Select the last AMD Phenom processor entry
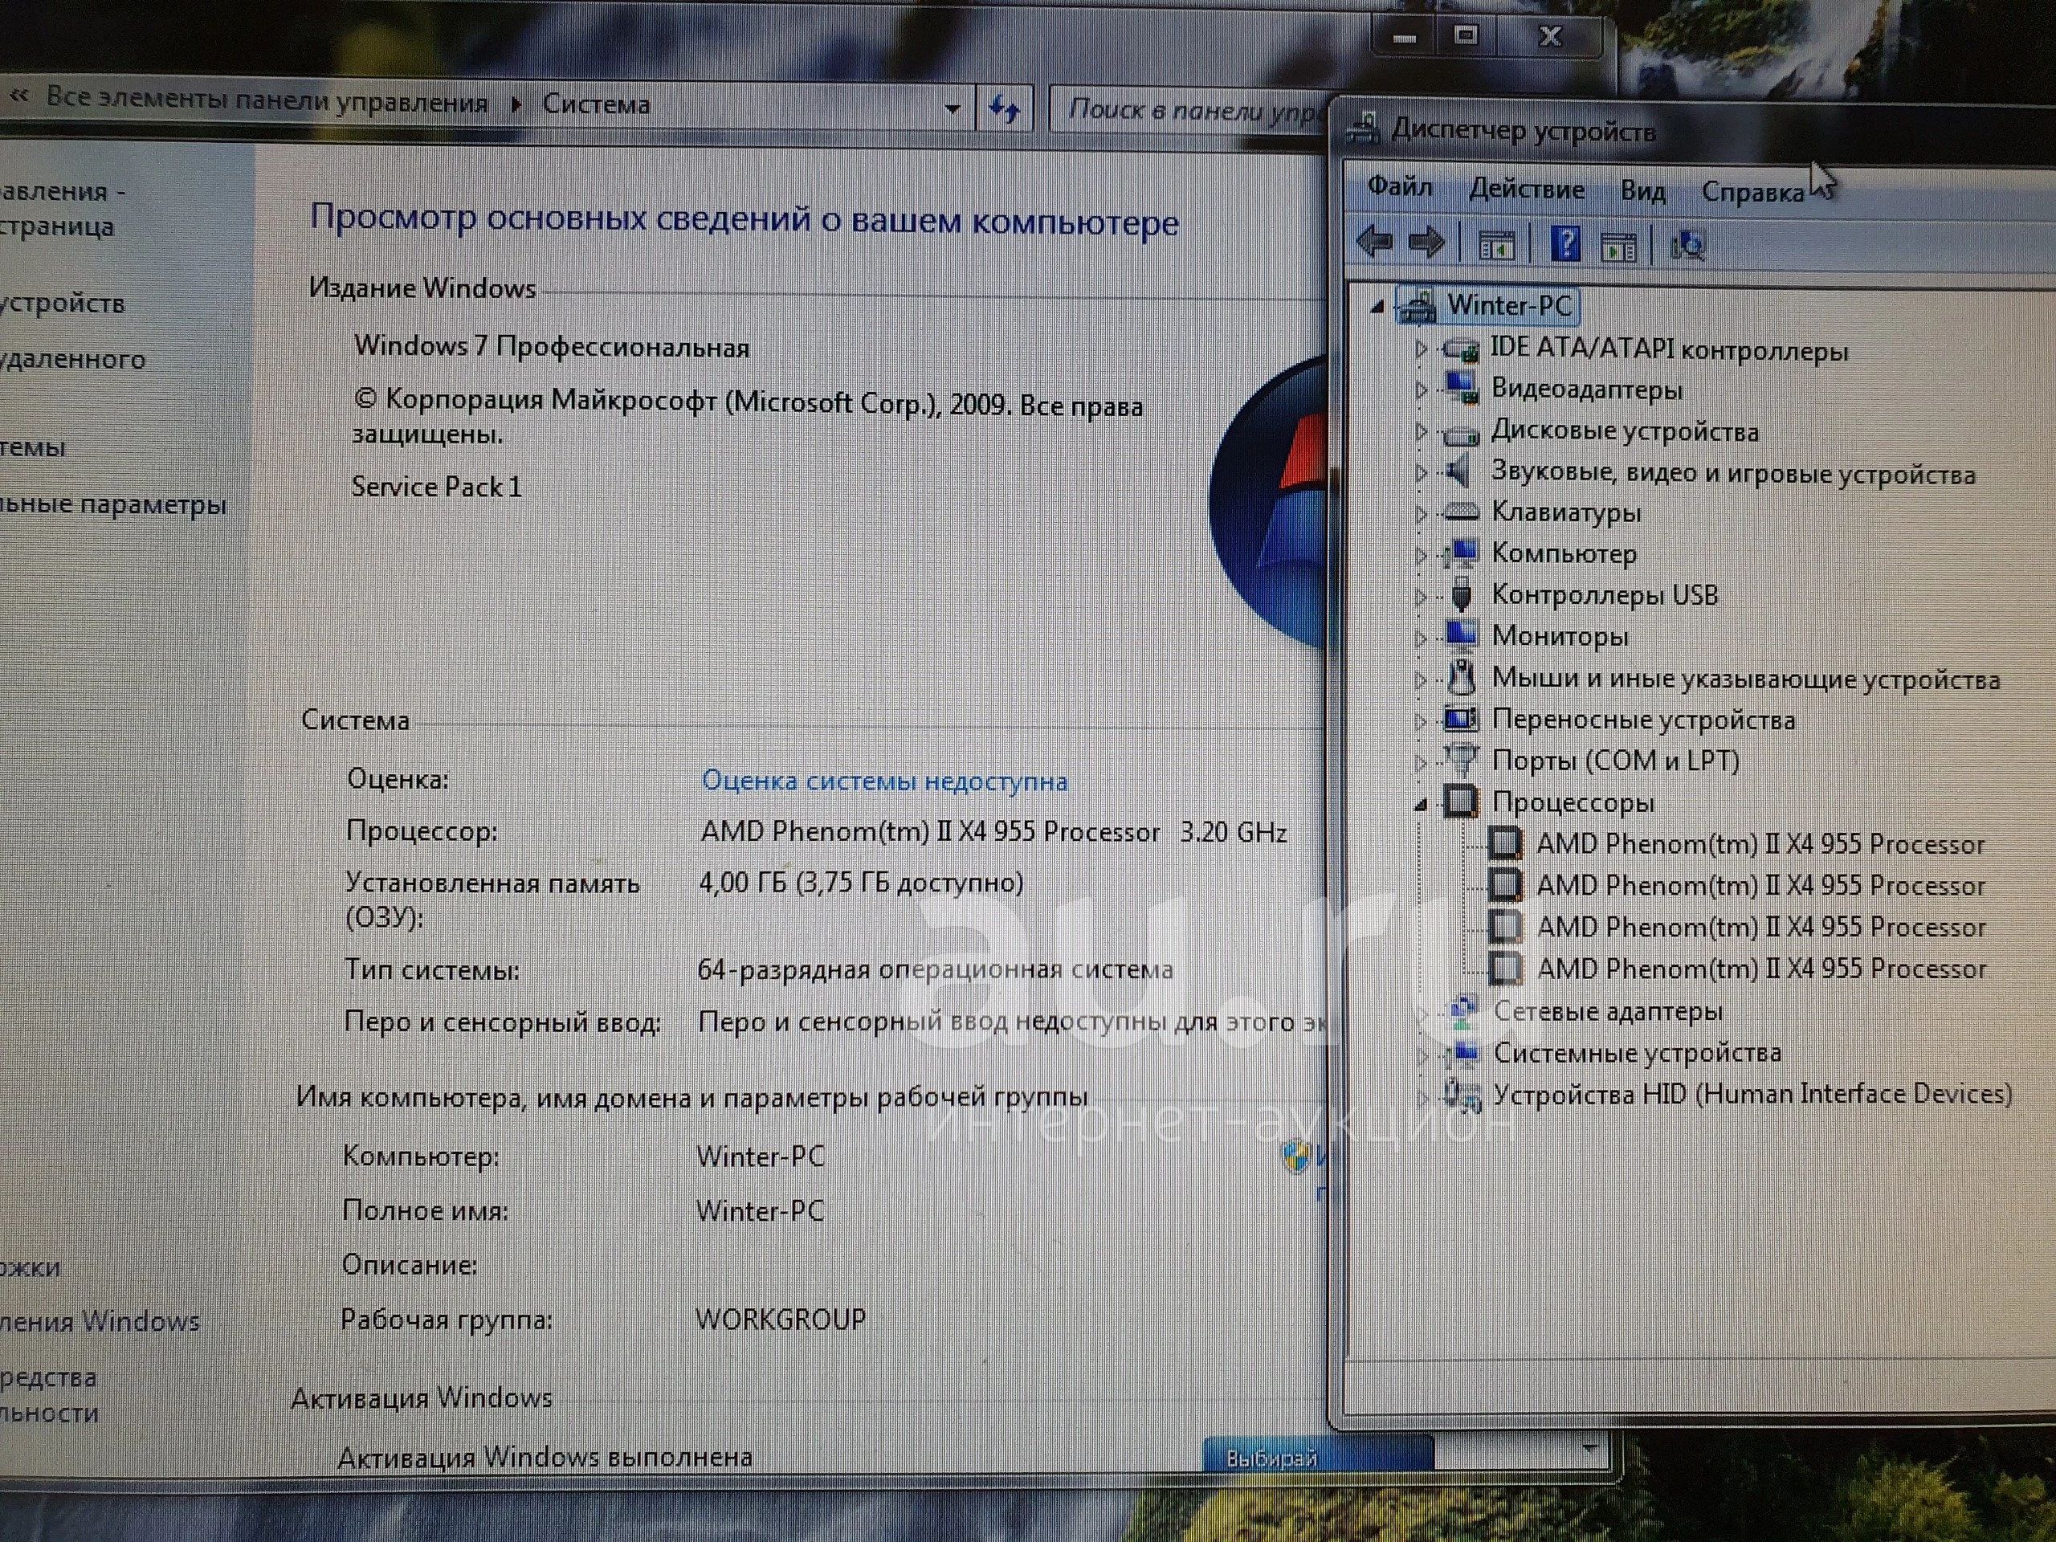Viewport: 2056px width, 1542px height. (x=1761, y=969)
